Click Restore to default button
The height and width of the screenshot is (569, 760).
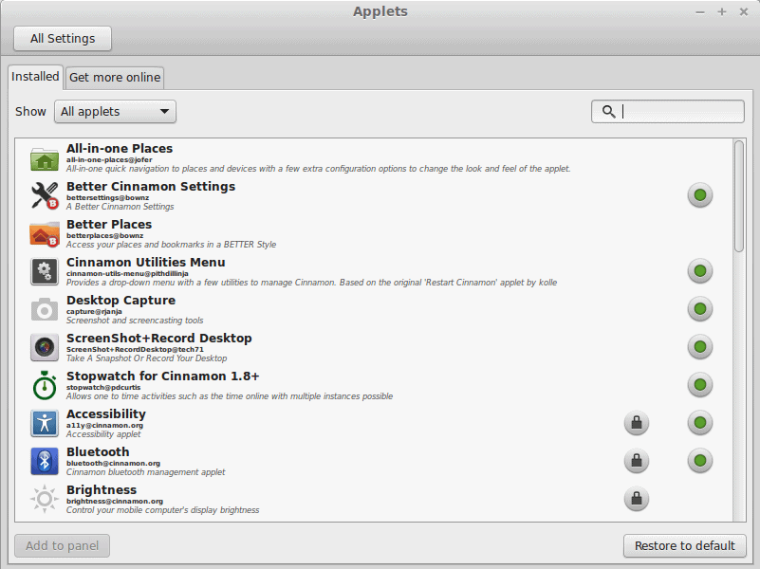685,545
